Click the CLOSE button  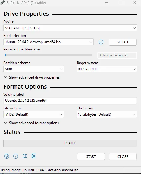click(x=123, y=157)
